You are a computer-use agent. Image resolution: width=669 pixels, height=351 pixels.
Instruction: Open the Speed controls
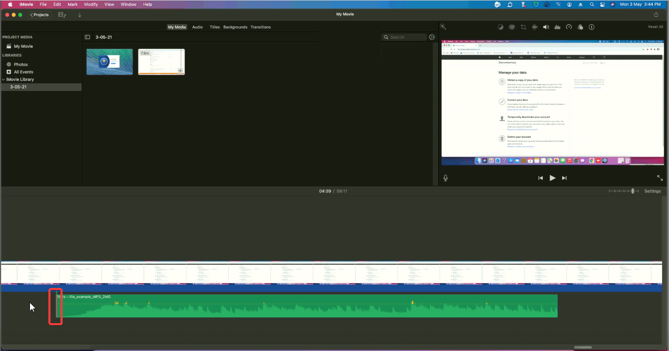(x=569, y=26)
